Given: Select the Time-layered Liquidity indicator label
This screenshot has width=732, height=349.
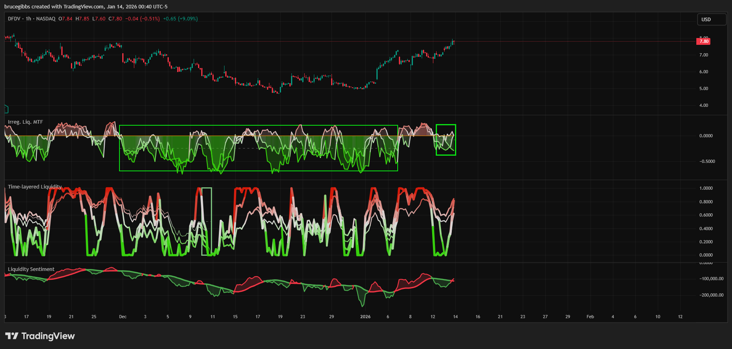Looking at the screenshot, I should coord(35,187).
